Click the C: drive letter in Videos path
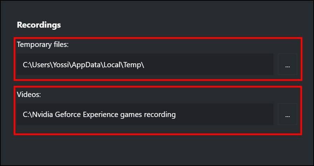This screenshot has height=166, width=314. [x=26, y=115]
